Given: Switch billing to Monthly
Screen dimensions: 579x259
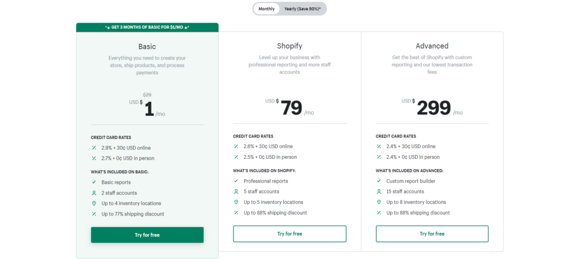Looking at the screenshot, I should click(266, 9).
